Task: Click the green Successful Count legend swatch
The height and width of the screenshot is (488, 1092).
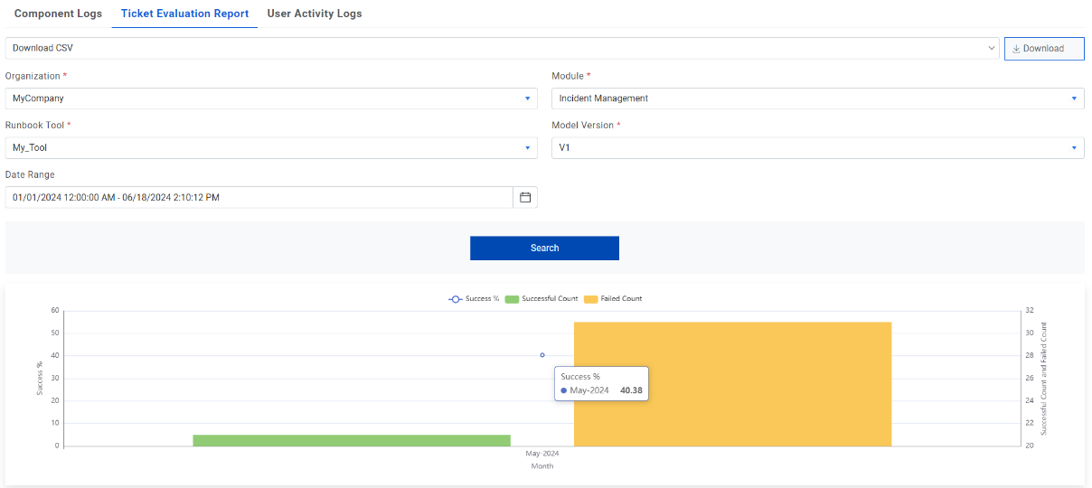Action: (512, 299)
